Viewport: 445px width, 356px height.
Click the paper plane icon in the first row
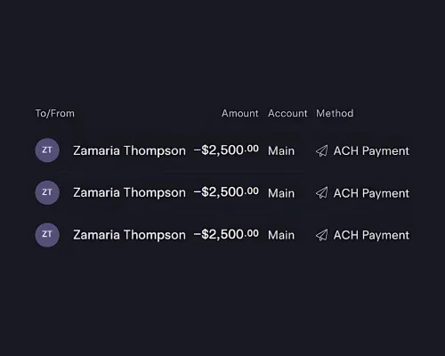322,150
